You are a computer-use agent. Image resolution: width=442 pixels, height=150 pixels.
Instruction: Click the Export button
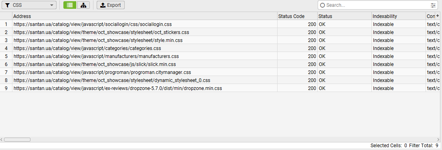click(111, 5)
